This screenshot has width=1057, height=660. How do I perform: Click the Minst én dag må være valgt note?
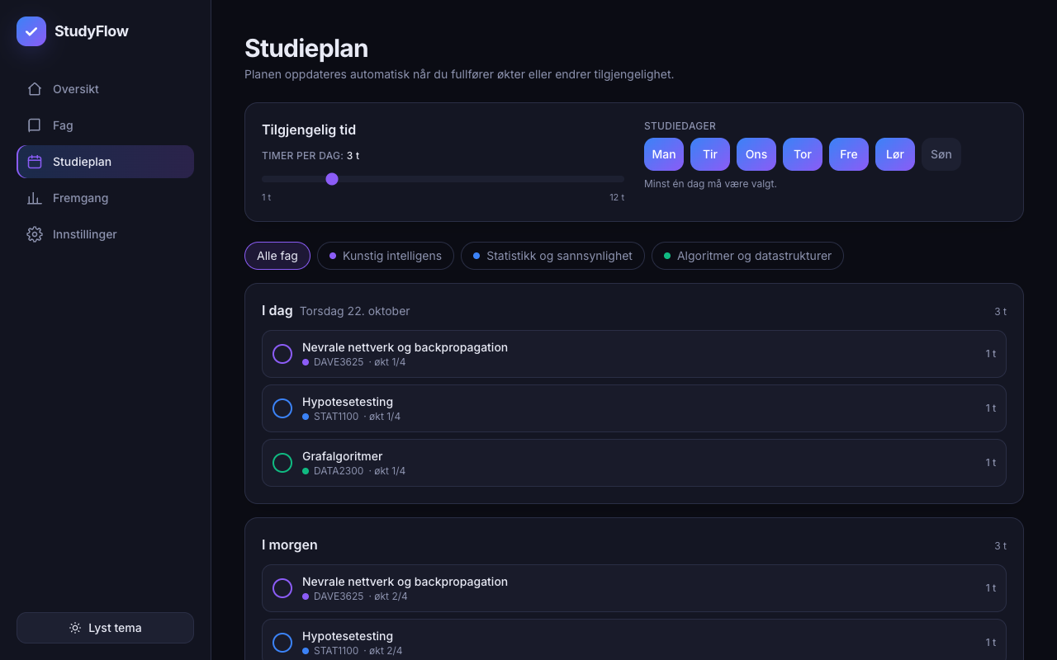pos(710,183)
